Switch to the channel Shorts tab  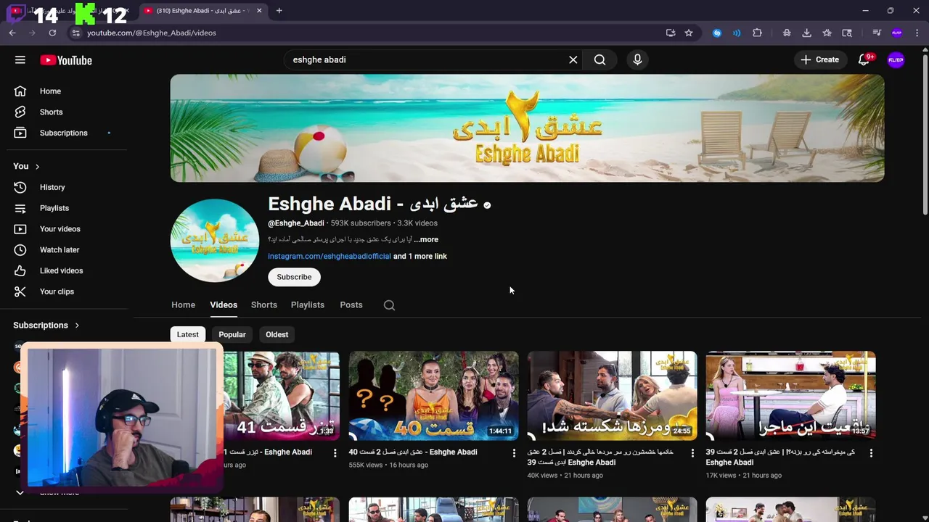(x=264, y=305)
